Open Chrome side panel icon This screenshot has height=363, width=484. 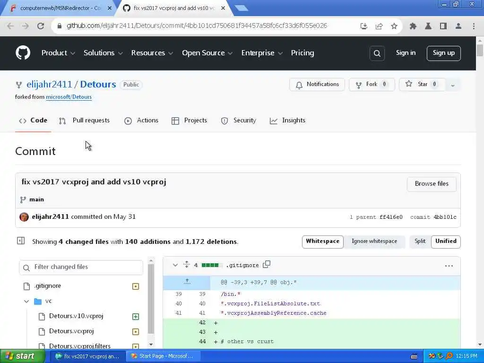[x=443, y=26]
